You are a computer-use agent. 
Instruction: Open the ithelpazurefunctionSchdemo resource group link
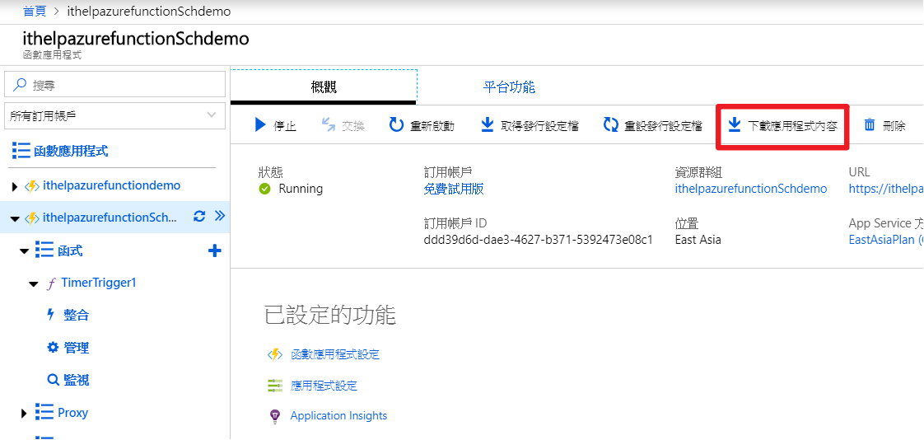751,189
